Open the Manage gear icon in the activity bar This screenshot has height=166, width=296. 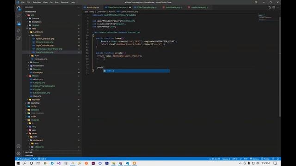click(x=18, y=154)
